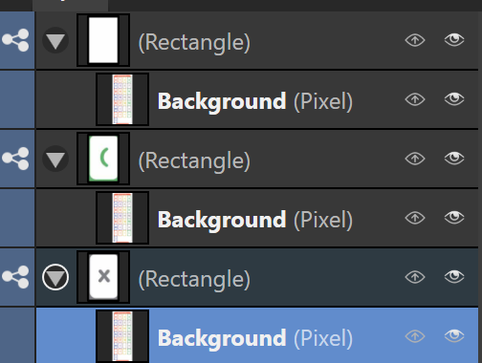The width and height of the screenshot is (482, 363).
Task: Click thumbnail of X Rectangle layer
Action: (x=103, y=277)
